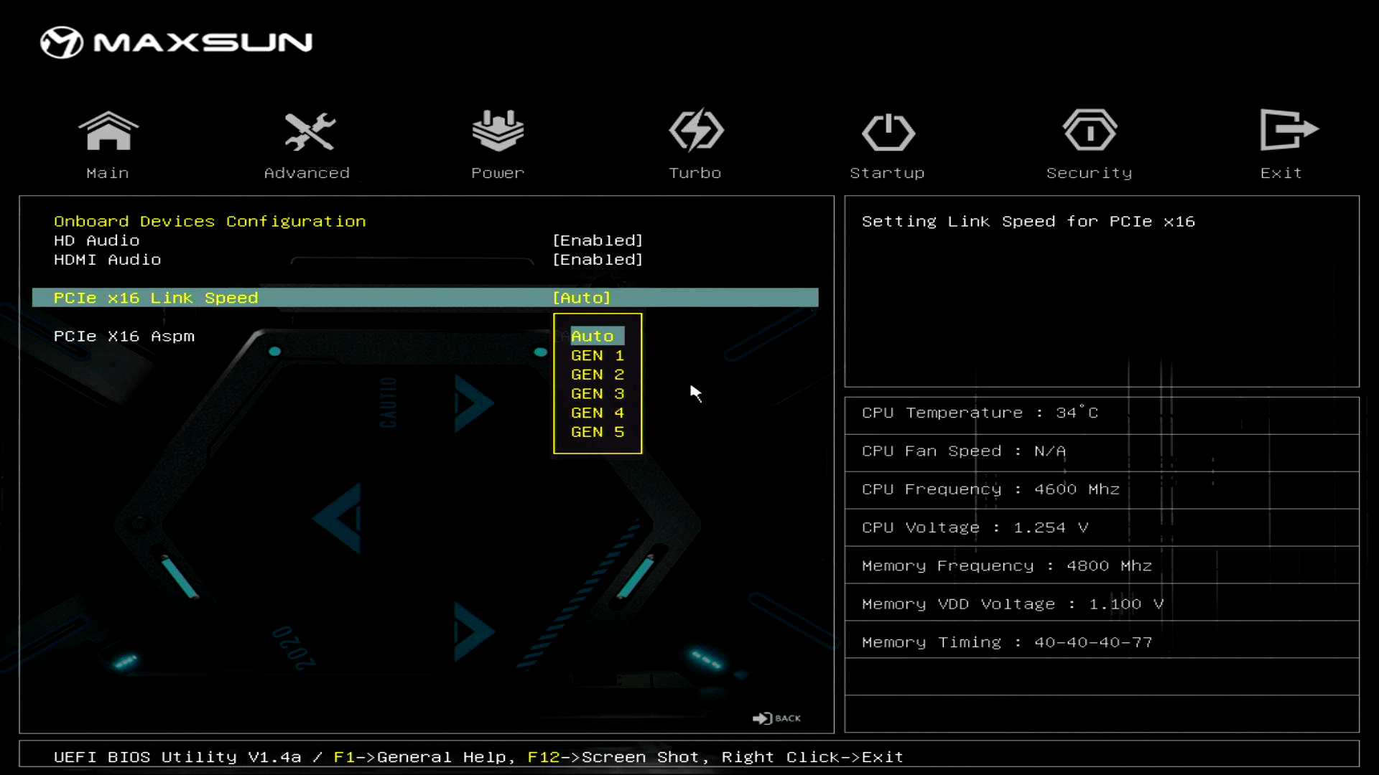This screenshot has width=1379, height=775.
Task: Select the PCIe X16 Aspm setting
Action: click(124, 337)
